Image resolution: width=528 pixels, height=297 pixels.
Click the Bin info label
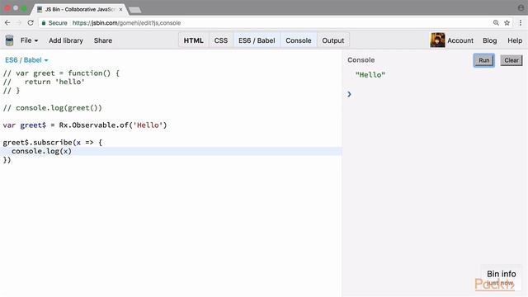coord(501,274)
